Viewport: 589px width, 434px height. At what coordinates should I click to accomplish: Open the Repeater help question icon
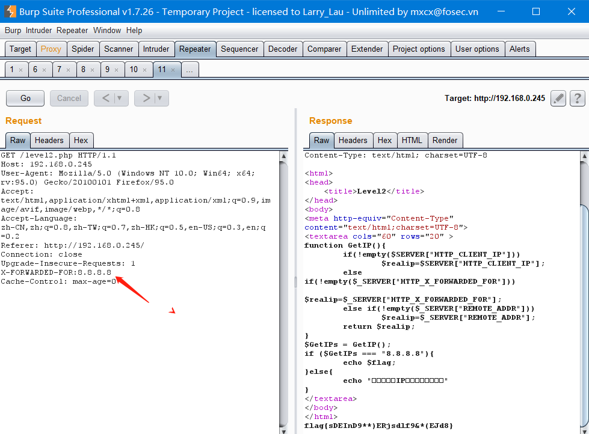click(x=578, y=99)
